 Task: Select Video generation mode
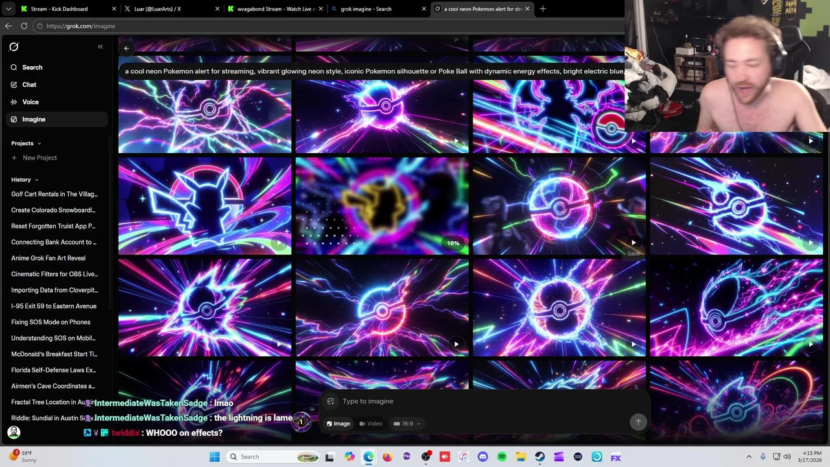pos(371,424)
